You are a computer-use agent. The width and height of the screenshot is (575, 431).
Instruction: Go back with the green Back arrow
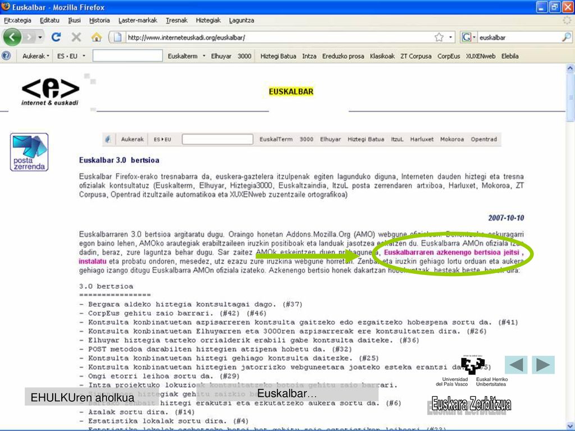point(12,37)
